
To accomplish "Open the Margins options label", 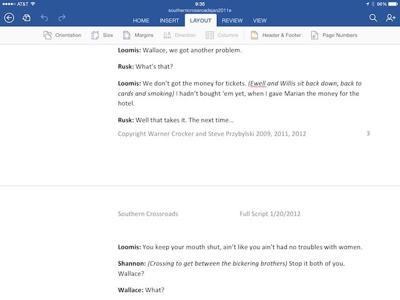I will click(x=144, y=35).
